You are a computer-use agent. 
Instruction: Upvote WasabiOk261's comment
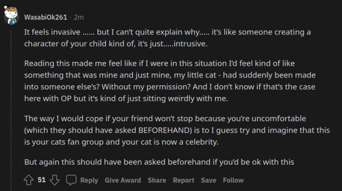click(28, 180)
